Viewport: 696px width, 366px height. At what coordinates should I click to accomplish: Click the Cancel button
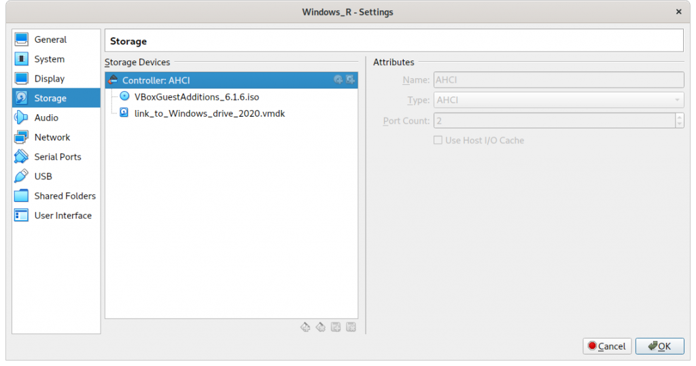pyautogui.click(x=607, y=346)
